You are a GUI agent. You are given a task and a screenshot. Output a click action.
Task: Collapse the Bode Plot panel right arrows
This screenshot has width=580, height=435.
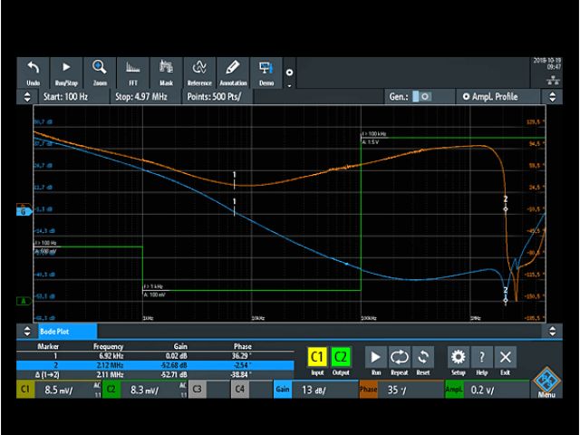click(552, 332)
